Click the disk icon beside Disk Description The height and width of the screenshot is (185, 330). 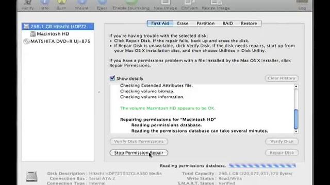(31, 176)
